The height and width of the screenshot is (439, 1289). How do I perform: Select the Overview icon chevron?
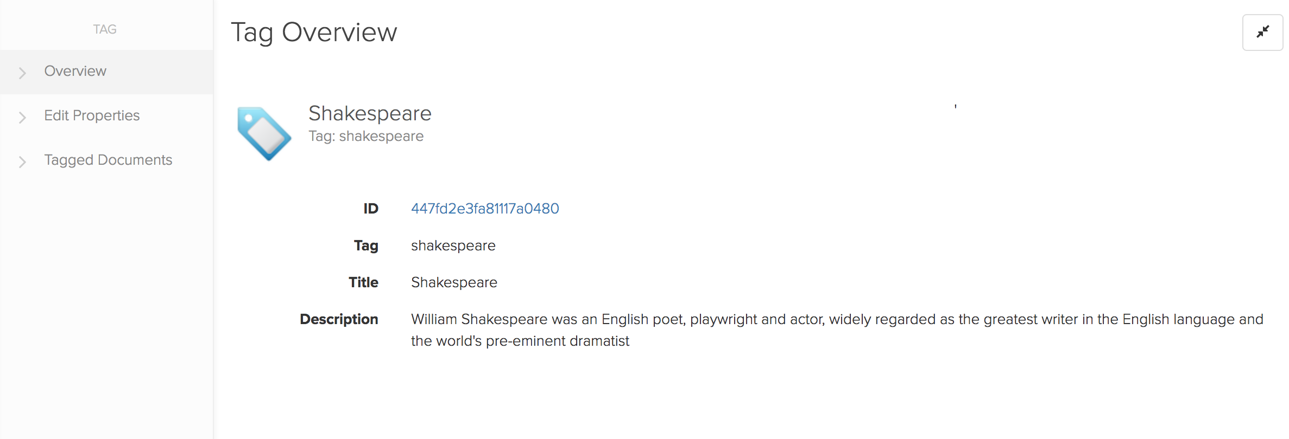tap(22, 73)
